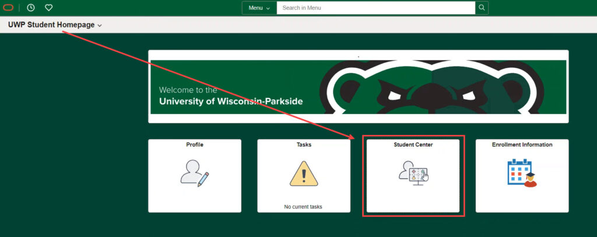Click the calendar graduate Enrollment icon

click(522, 173)
